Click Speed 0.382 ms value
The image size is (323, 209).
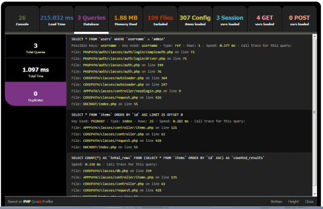point(180,121)
